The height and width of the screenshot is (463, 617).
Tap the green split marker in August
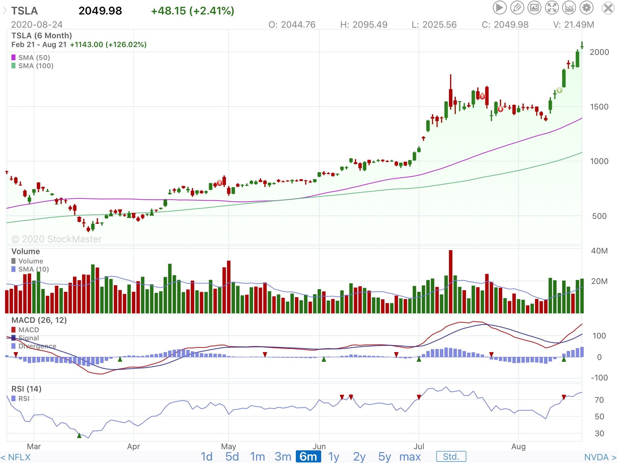(x=559, y=90)
